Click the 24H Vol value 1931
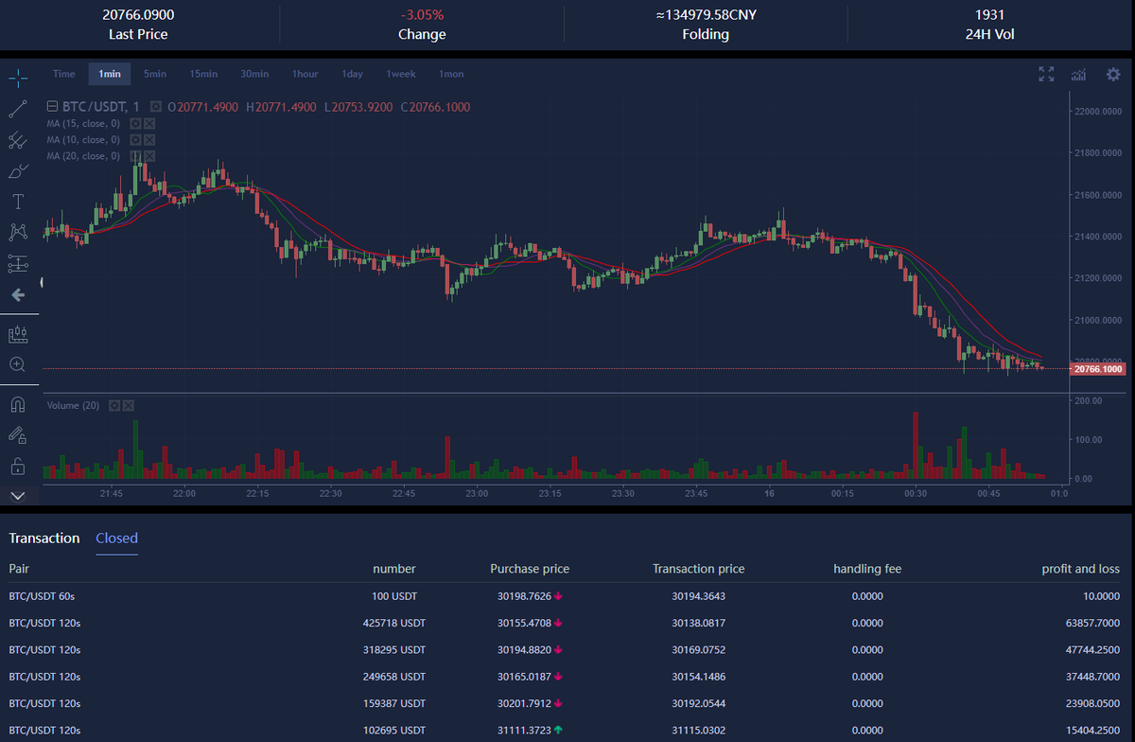 tap(989, 15)
